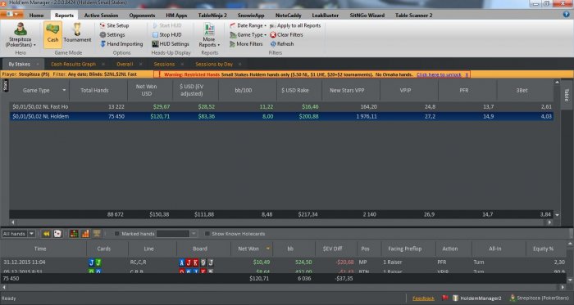The image size is (574, 305).
Task: Select the Tournament trophy icon
Action: [77, 29]
